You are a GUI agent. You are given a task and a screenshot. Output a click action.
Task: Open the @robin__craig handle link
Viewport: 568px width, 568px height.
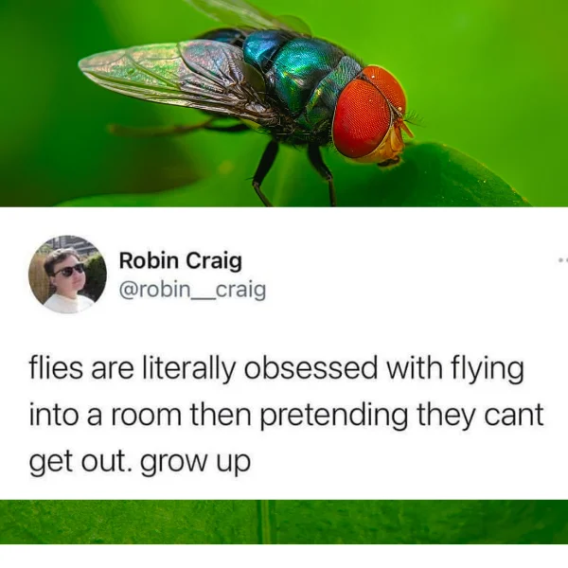[x=192, y=290]
